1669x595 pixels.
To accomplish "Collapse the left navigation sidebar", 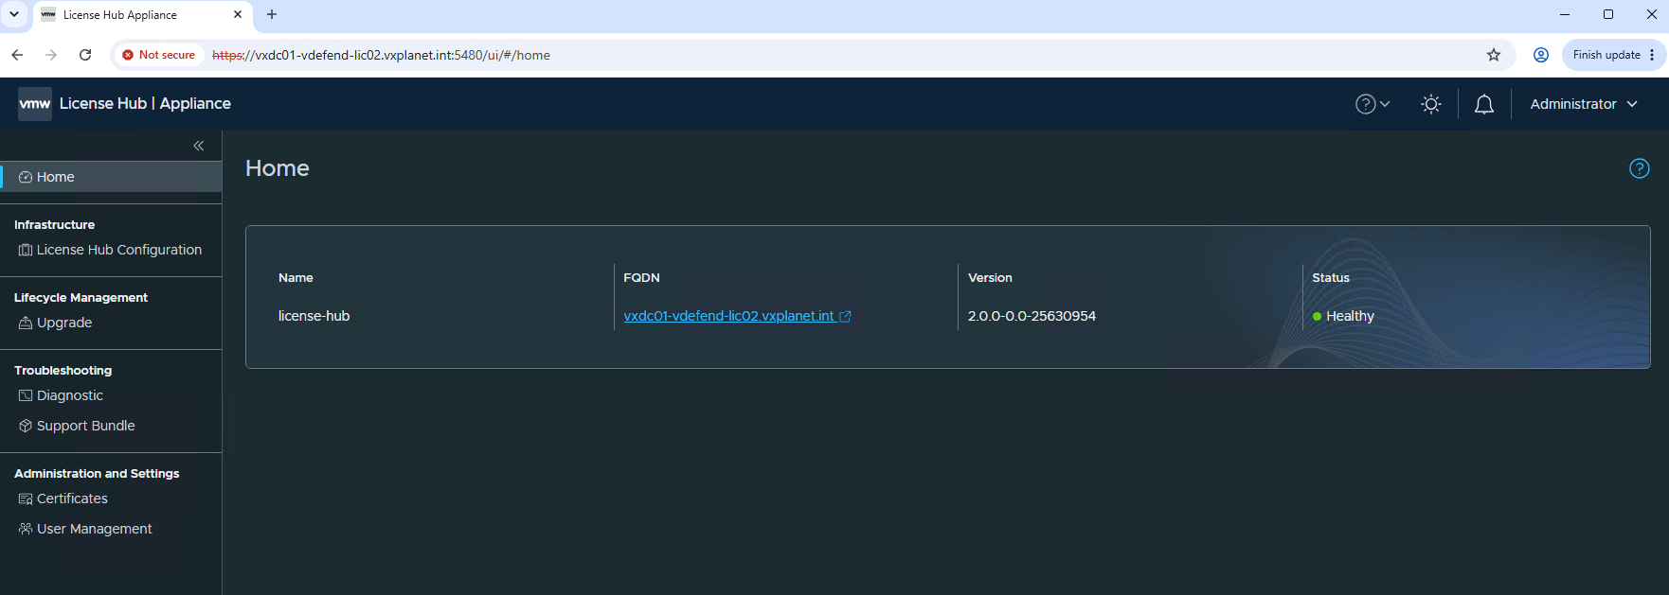I will (x=199, y=146).
